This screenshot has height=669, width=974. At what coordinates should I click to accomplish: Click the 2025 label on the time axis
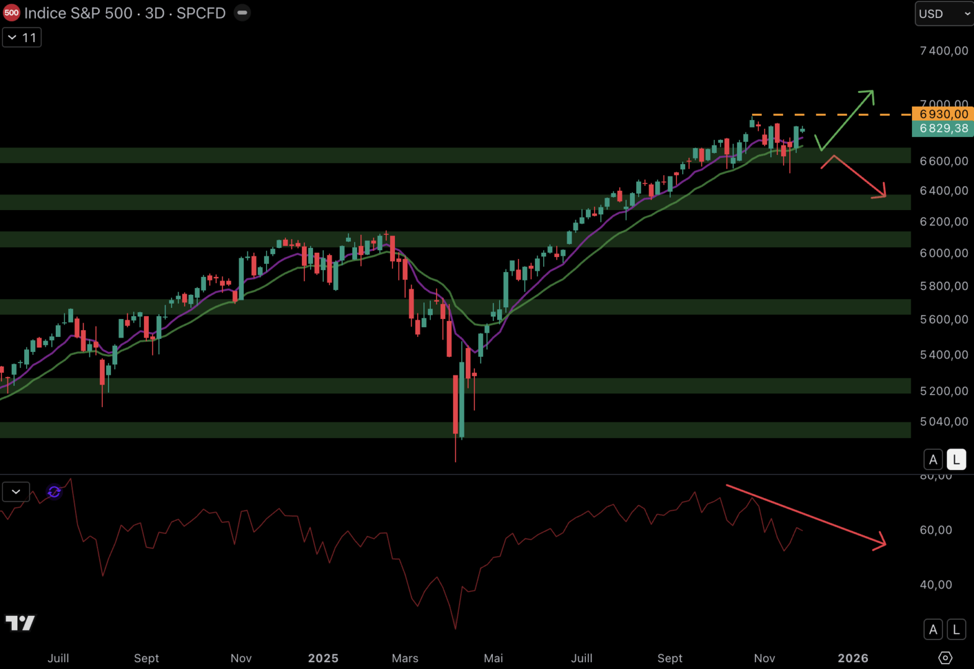tap(323, 658)
